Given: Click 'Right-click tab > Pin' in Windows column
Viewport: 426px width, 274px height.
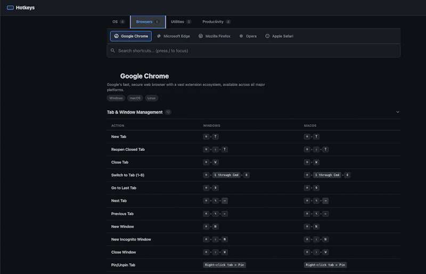Looking at the screenshot, I should pos(224,265).
